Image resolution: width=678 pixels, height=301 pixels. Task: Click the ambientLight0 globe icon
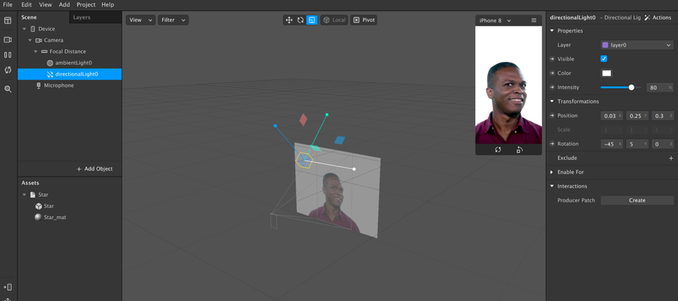[49, 63]
